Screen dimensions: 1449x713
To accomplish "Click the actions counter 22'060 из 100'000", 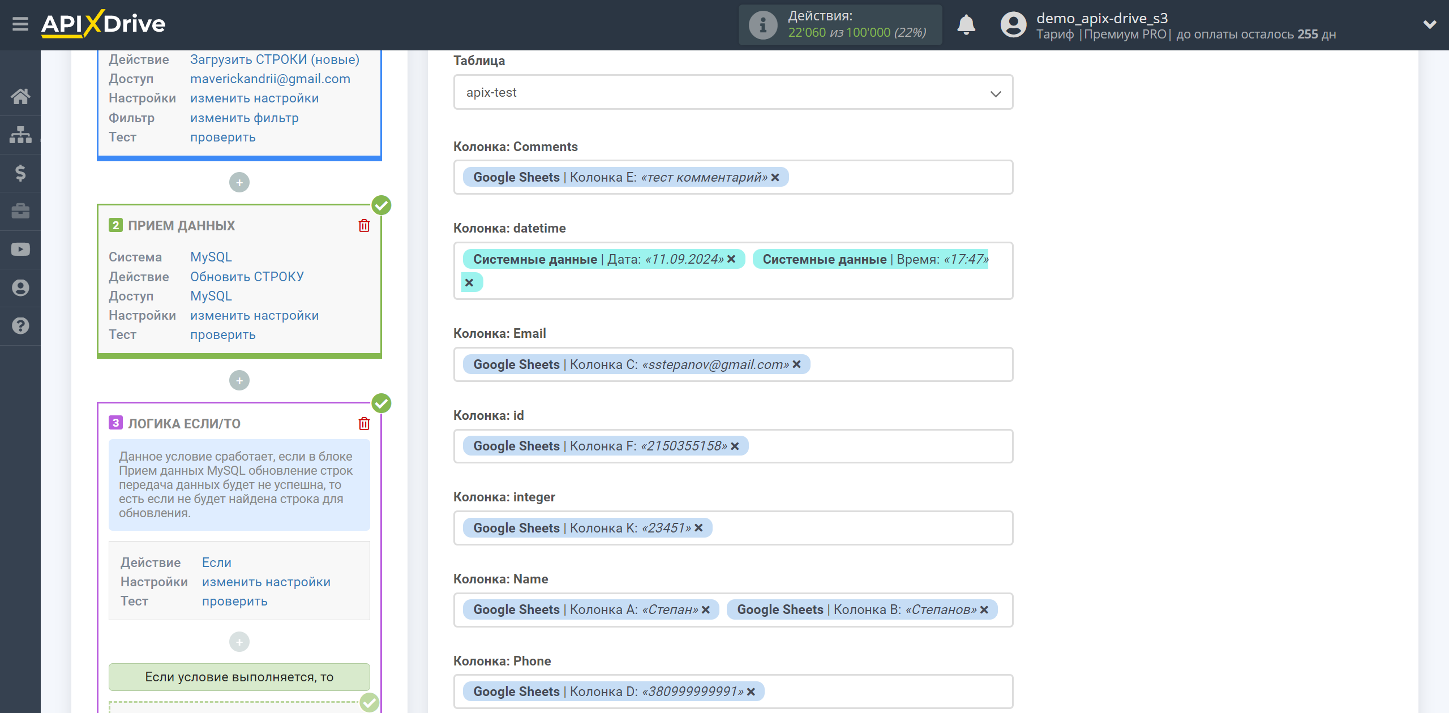I will click(x=857, y=33).
